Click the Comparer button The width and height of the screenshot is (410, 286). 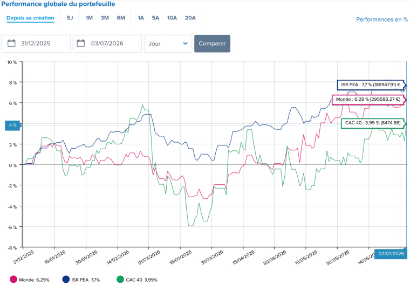click(212, 44)
